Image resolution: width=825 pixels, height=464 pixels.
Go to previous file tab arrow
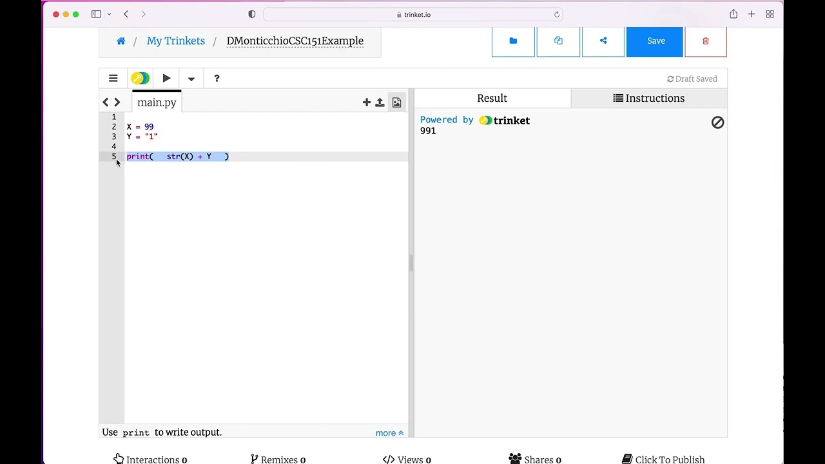pyautogui.click(x=106, y=102)
